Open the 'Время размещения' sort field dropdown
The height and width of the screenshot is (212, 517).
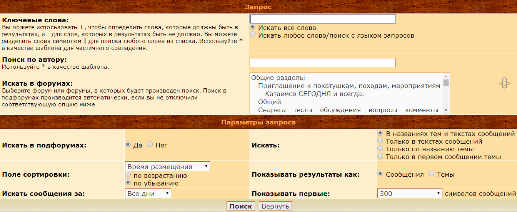pos(167,166)
